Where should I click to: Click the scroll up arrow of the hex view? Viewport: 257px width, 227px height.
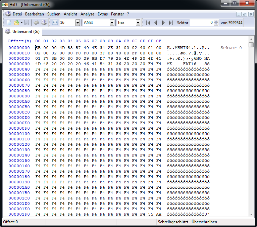pos(251,39)
